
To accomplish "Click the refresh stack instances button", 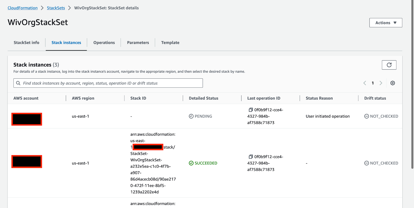I will tap(389, 65).
